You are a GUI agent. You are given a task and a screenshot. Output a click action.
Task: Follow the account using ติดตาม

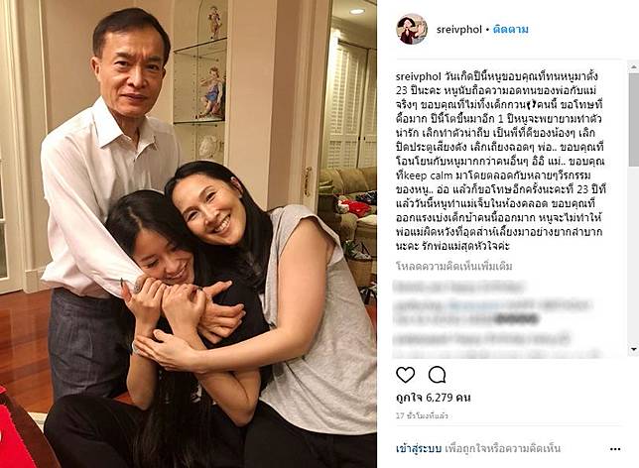(x=511, y=30)
